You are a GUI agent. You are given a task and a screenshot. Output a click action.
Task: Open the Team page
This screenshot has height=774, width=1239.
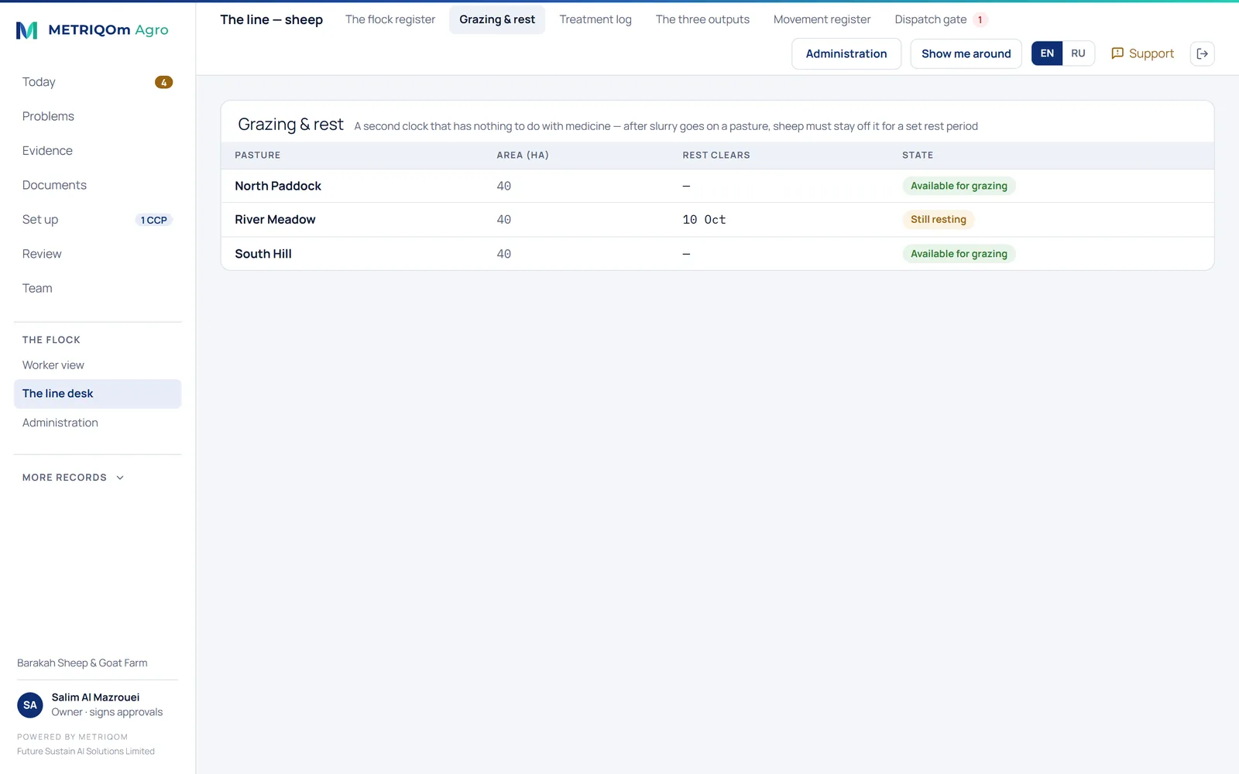click(x=98, y=288)
